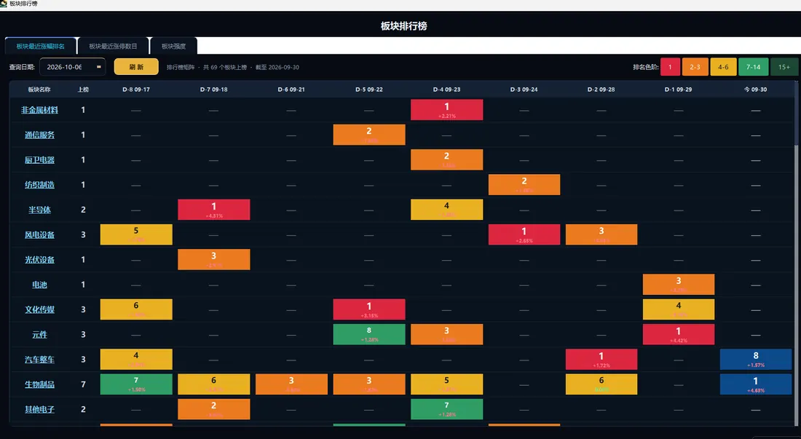Open the 风电设备 sector link
This screenshot has height=439, width=801.
(39, 235)
